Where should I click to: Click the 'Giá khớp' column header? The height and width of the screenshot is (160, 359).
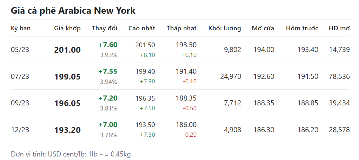tap(67, 28)
